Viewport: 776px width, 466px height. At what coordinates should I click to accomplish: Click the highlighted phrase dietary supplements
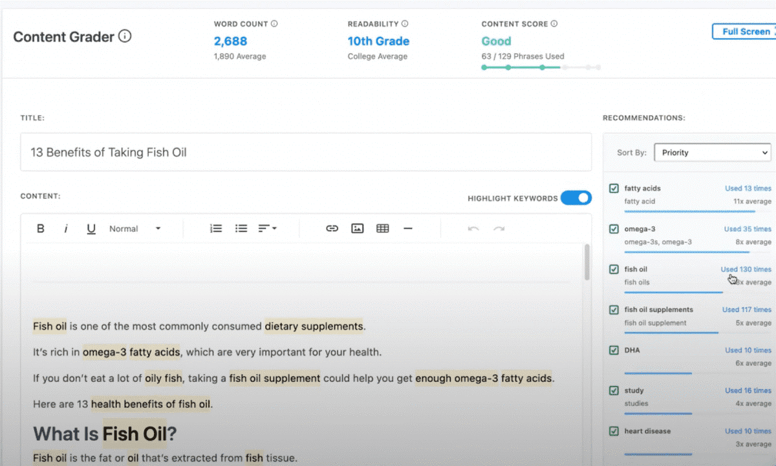(314, 326)
